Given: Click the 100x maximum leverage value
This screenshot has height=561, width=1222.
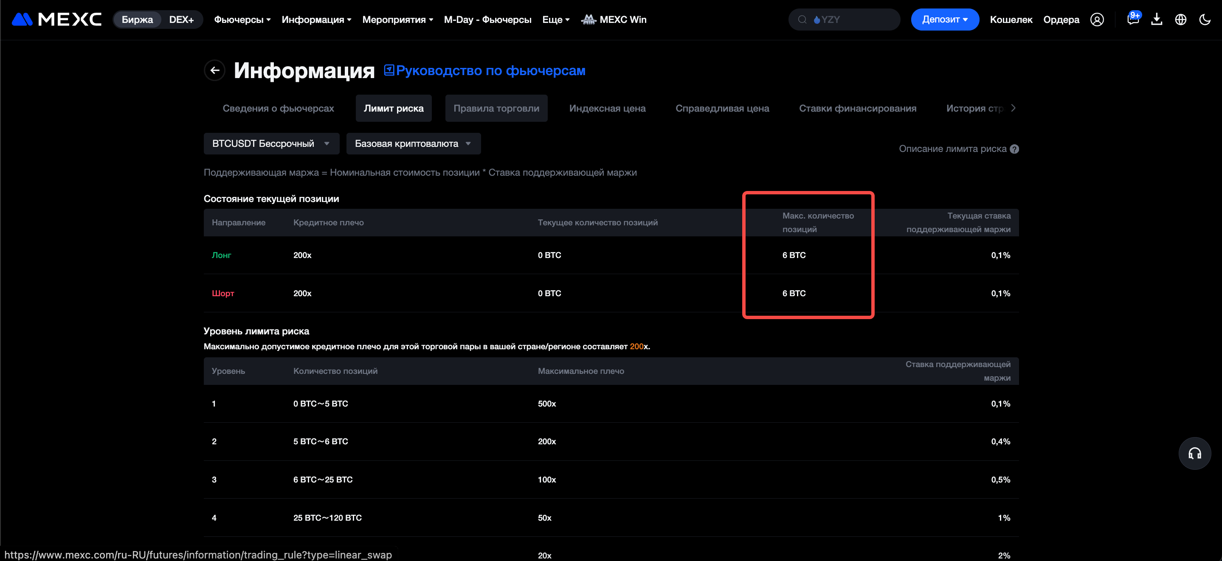Looking at the screenshot, I should tap(547, 480).
